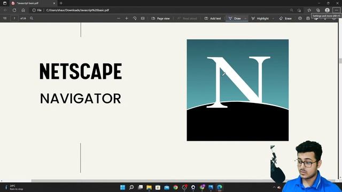Go to the browser home page
Screen dimensions: 342x192
pos(23,10)
